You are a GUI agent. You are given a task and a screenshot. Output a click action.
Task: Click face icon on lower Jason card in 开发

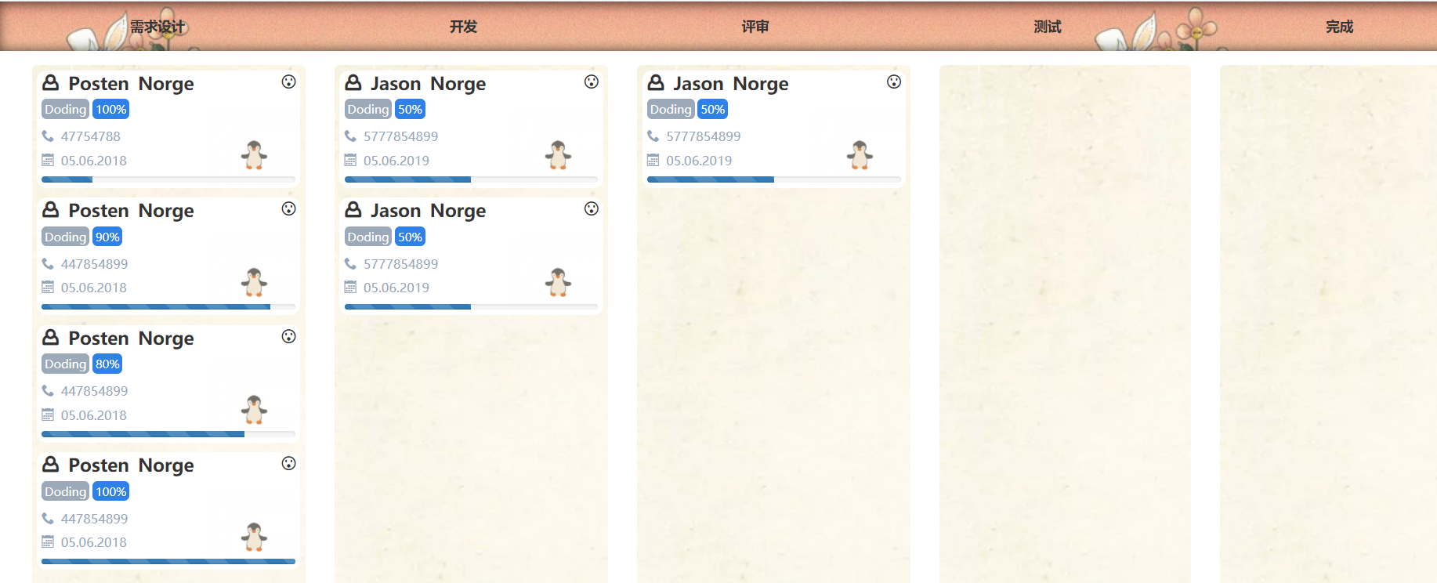(x=592, y=208)
